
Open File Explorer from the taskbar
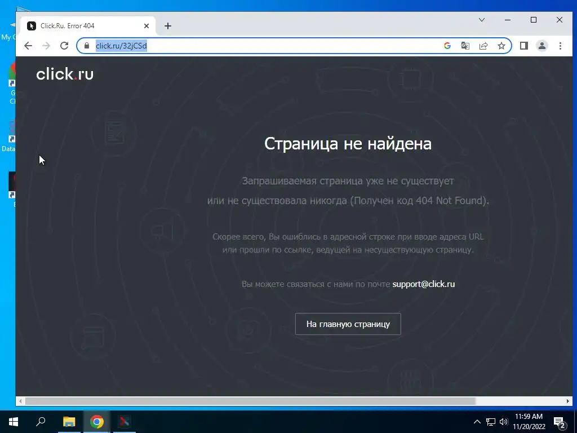pos(69,422)
